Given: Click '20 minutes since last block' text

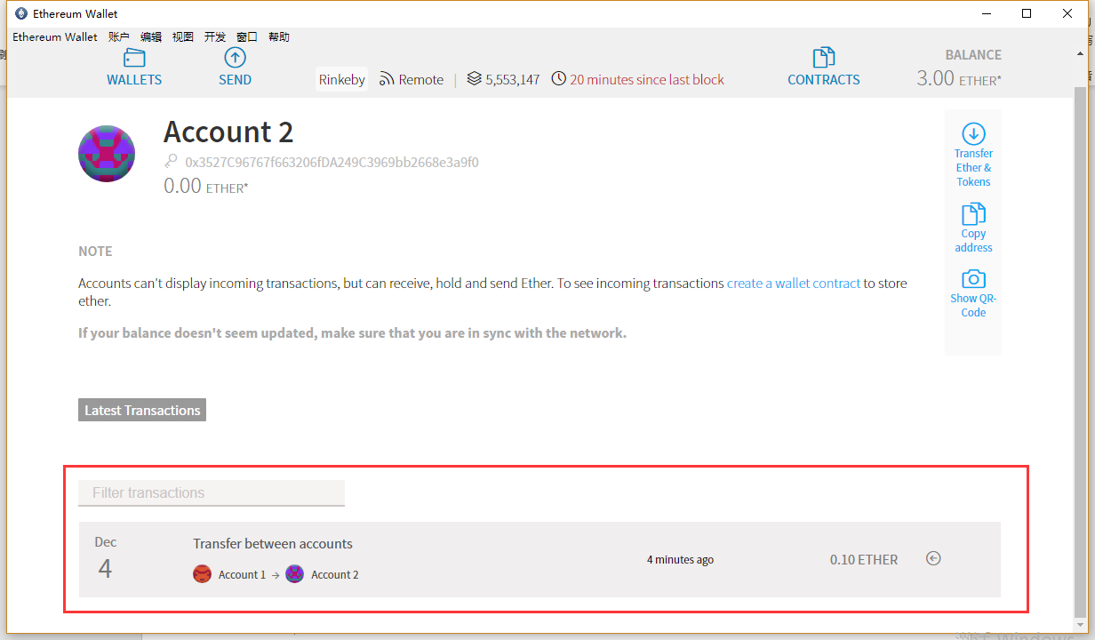Looking at the screenshot, I should click(647, 80).
